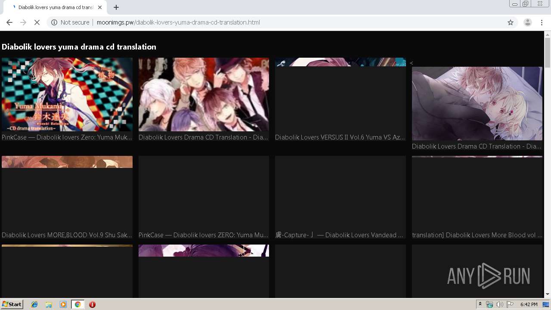Open MORE,BLOOD Vol.9 Shu Sak caption
This screenshot has height=310, width=551.
point(67,235)
